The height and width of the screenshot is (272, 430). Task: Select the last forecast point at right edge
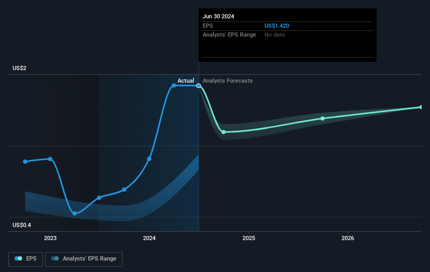coord(421,107)
